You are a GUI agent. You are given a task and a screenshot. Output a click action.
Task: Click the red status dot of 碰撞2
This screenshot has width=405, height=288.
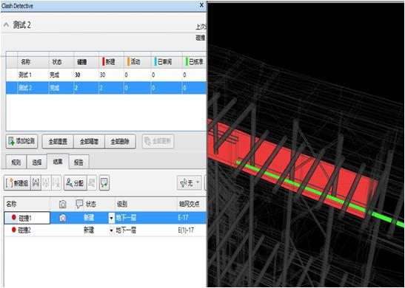click(14, 230)
